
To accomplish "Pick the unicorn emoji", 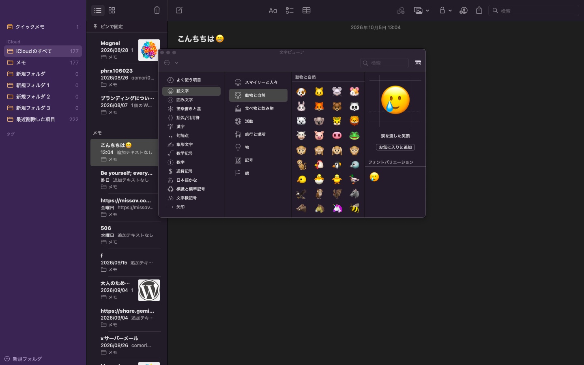I will 337,208.
